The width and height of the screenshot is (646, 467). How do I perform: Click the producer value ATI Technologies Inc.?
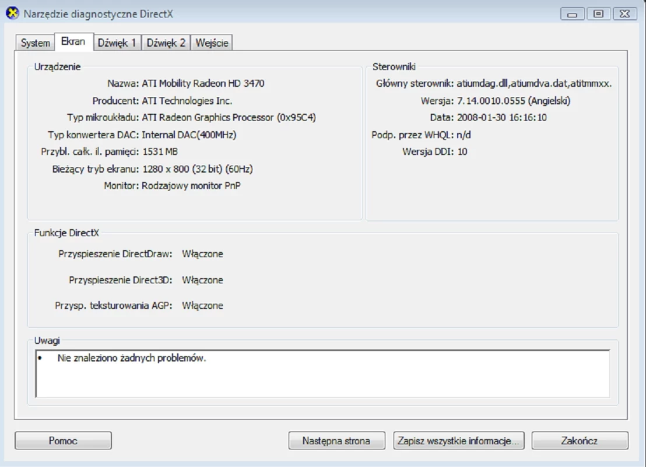[187, 101]
